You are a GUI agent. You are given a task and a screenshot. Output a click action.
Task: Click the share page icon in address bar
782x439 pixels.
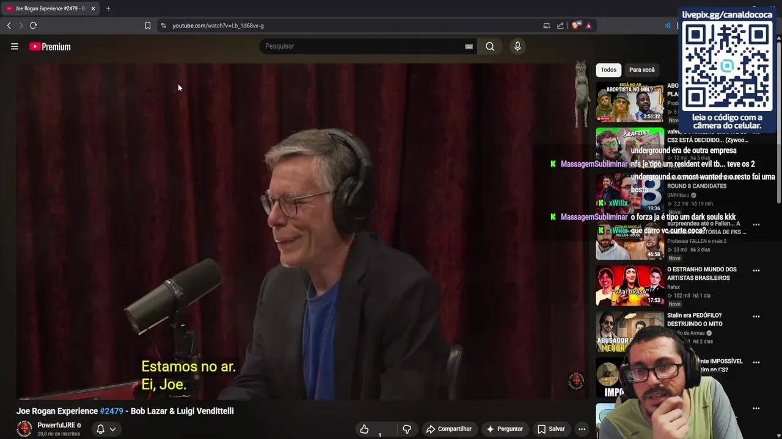pyautogui.click(x=560, y=26)
